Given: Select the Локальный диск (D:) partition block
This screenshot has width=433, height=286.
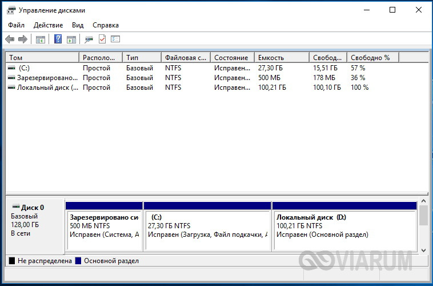Looking at the screenshot, I should pos(344,229).
